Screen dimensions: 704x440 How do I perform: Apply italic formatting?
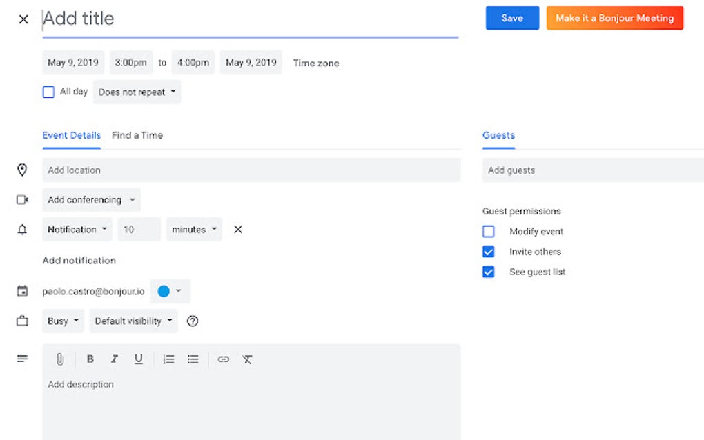(115, 359)
